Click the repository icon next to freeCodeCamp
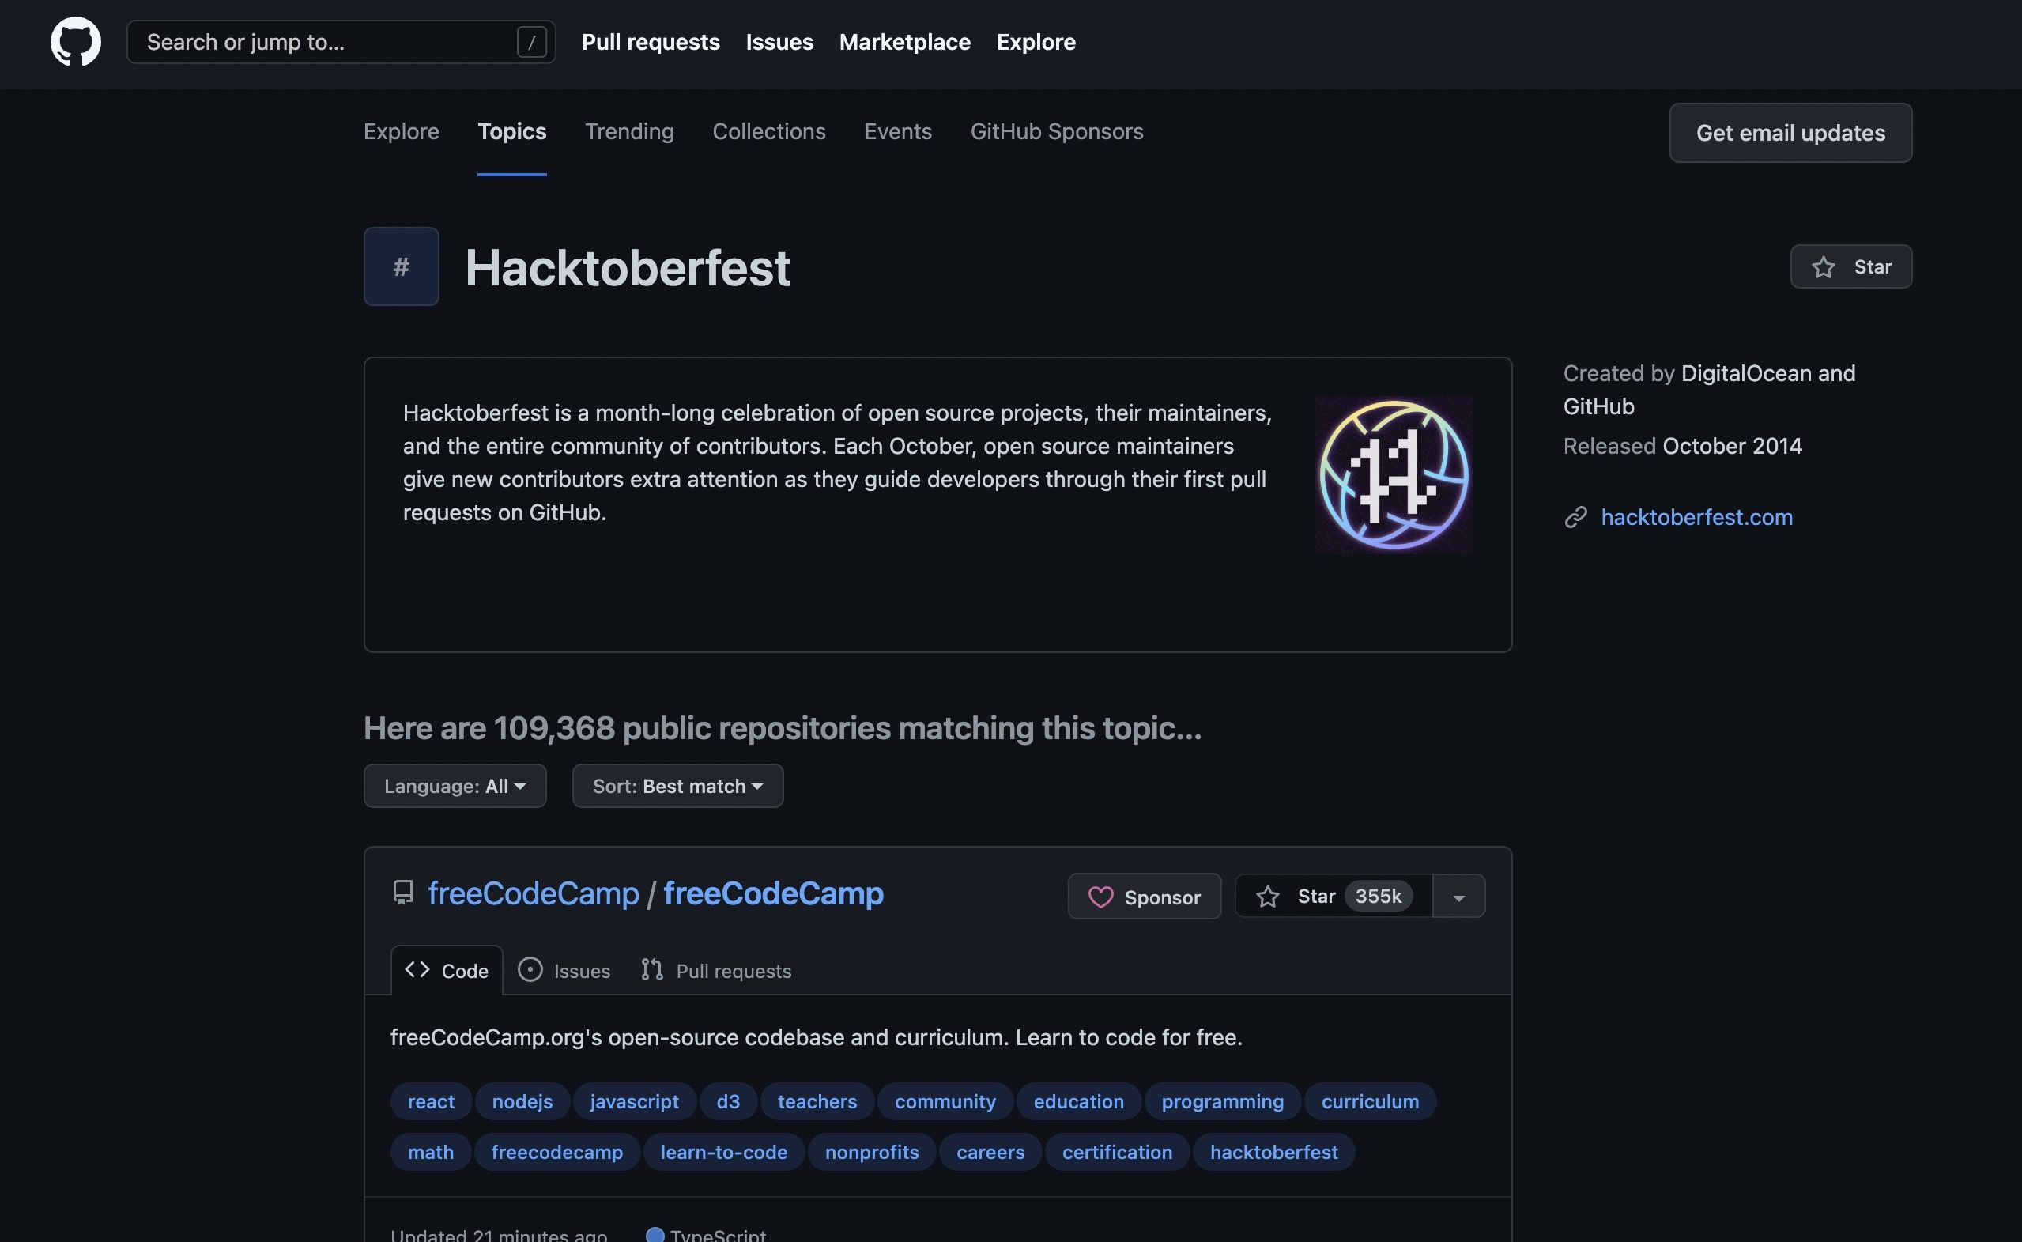The height and width of the screenshot is (1242, 2022). [x=403, y=893]
